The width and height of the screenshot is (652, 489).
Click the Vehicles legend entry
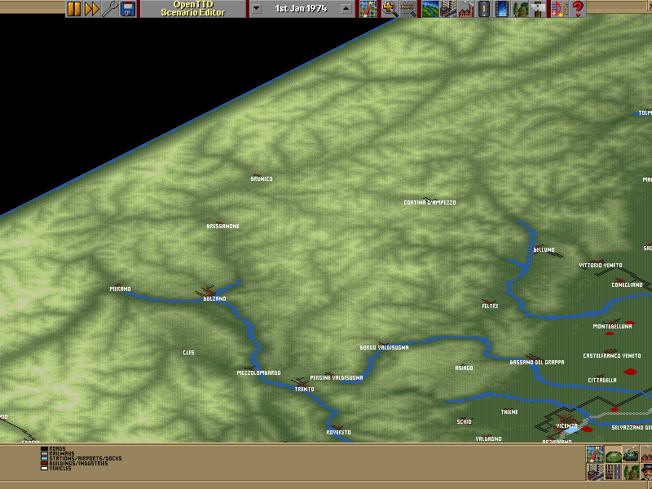click(x=55, y=468)
